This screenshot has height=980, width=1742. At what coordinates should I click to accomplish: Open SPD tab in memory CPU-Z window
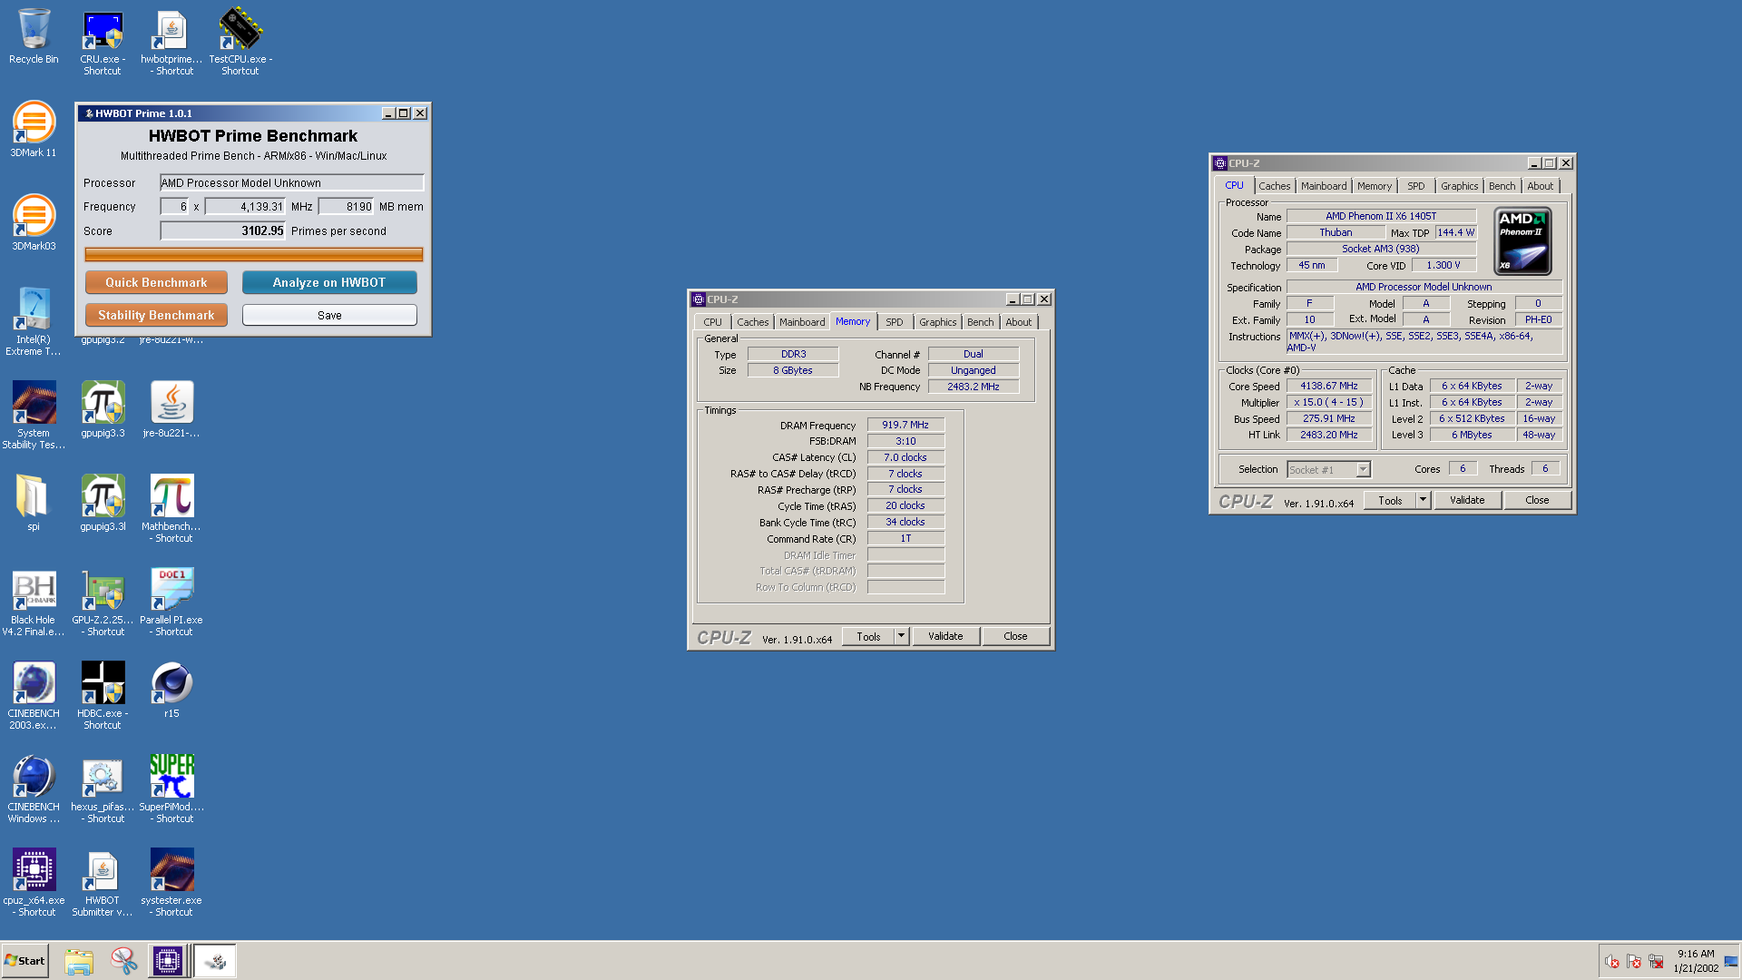coord(894,322)
